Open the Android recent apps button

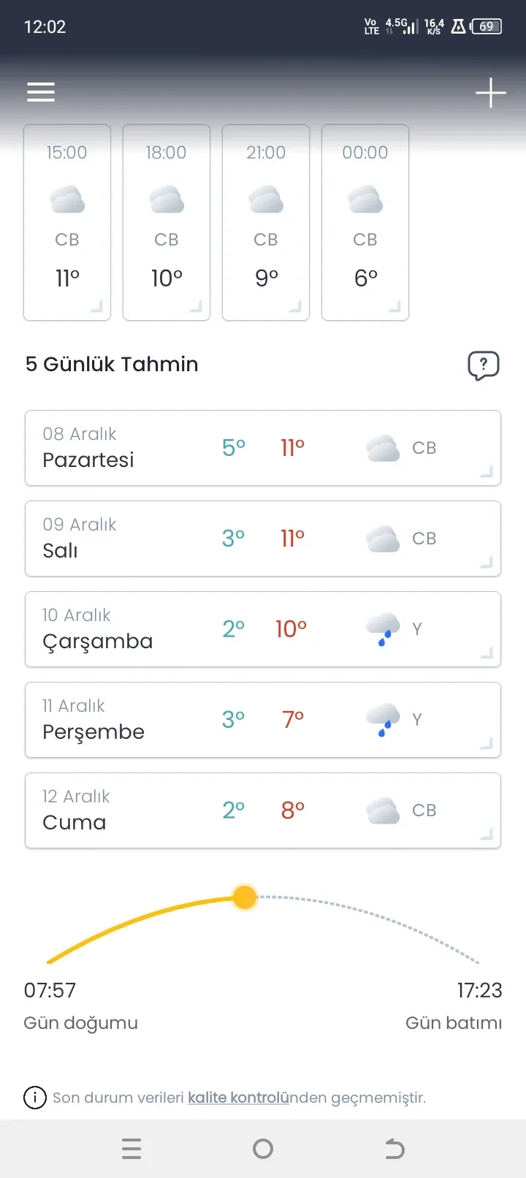pyautogui.click(x=131, y=1149)
